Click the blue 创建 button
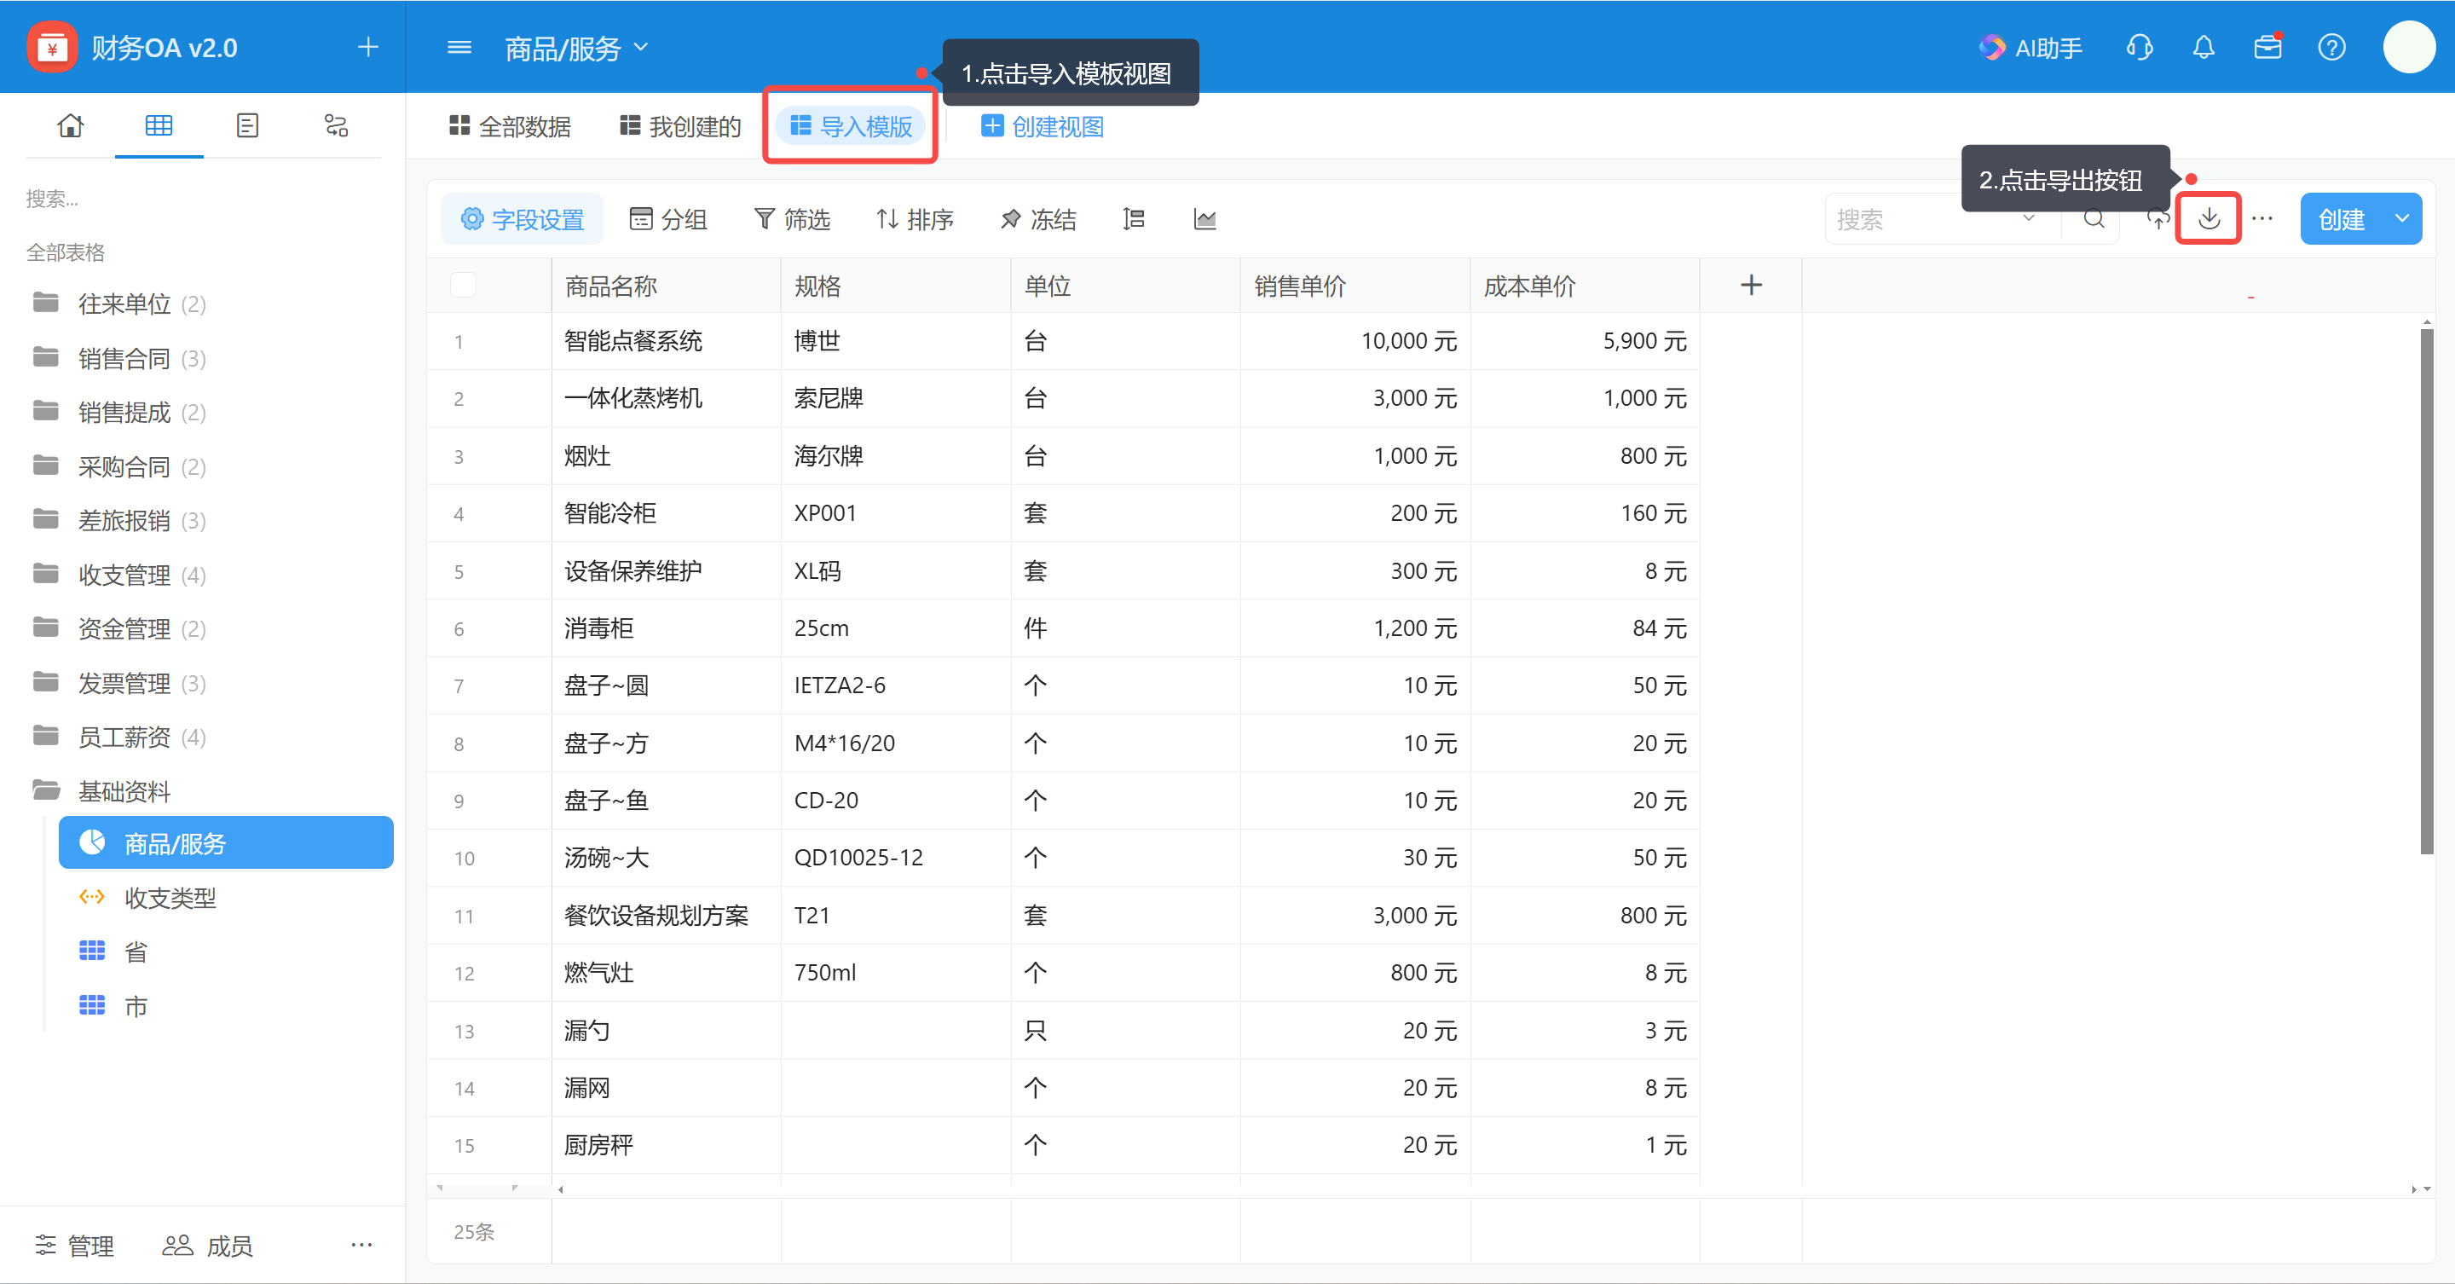This screenshot has width=2455, height=1284. [2342, 218]
